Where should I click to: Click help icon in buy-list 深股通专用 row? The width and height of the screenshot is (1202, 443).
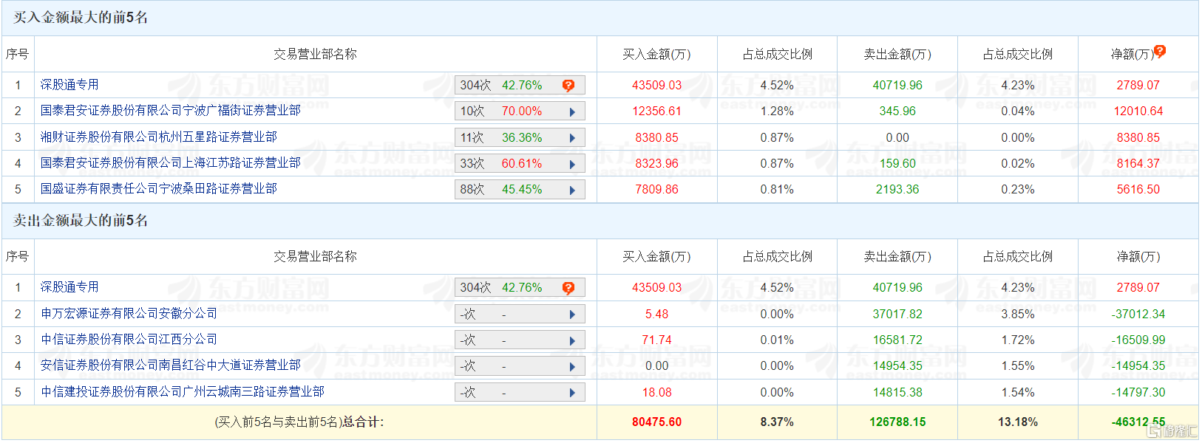tap(568, 86)
